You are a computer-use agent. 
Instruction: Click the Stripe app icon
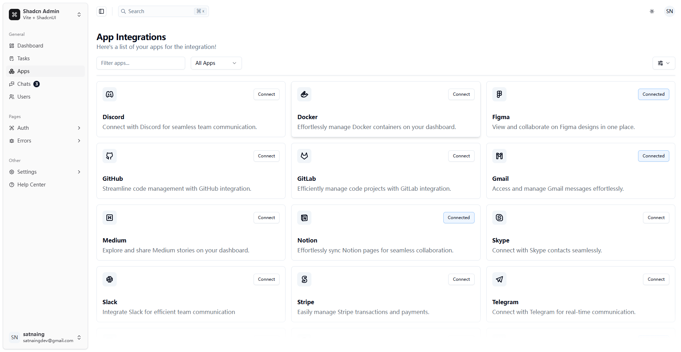coord(304,279)
